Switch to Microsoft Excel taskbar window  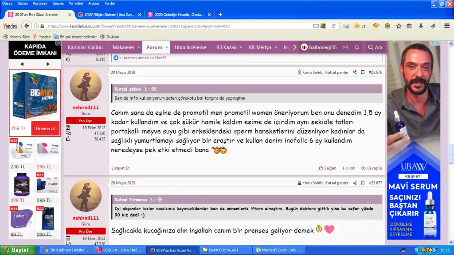click(278, 250)
